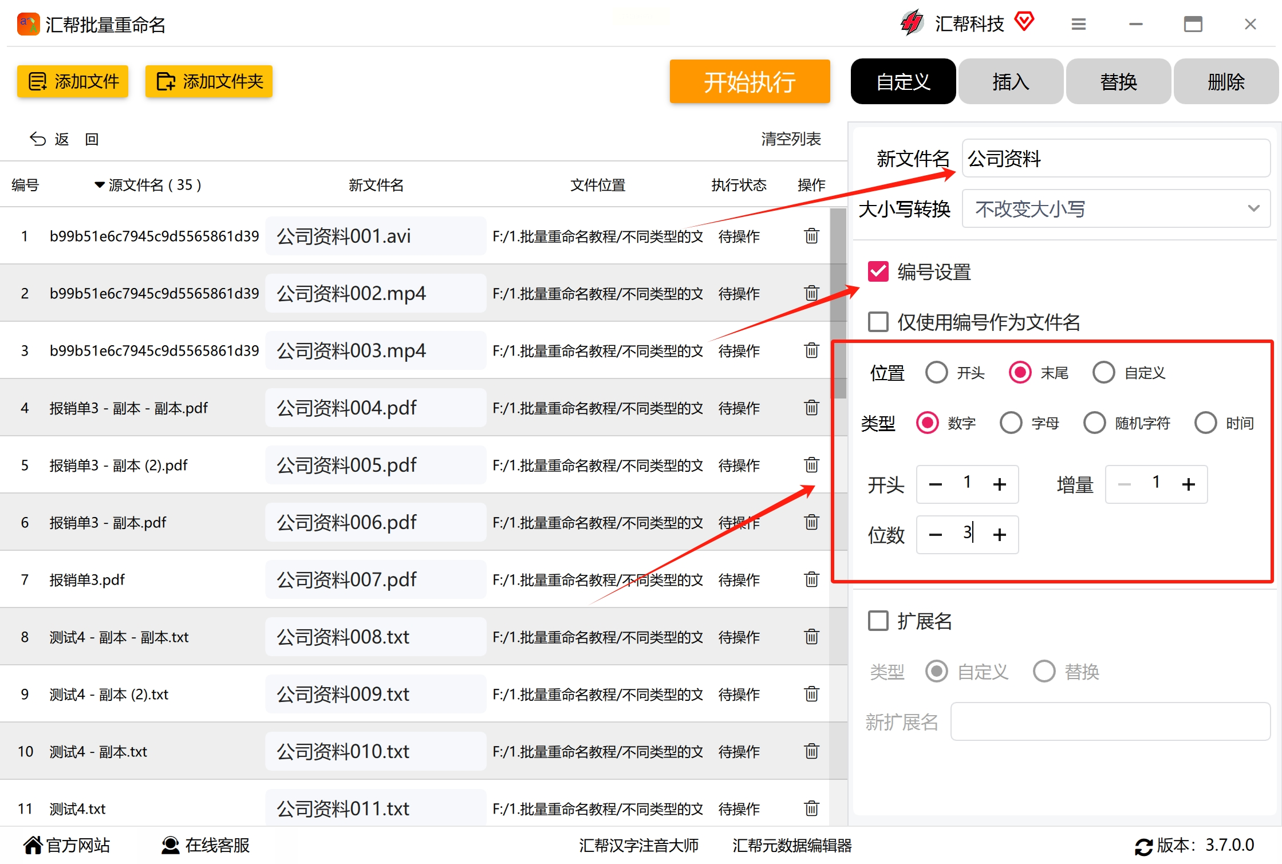
Task: Open 在线客服 support icon
Action: 170,845
